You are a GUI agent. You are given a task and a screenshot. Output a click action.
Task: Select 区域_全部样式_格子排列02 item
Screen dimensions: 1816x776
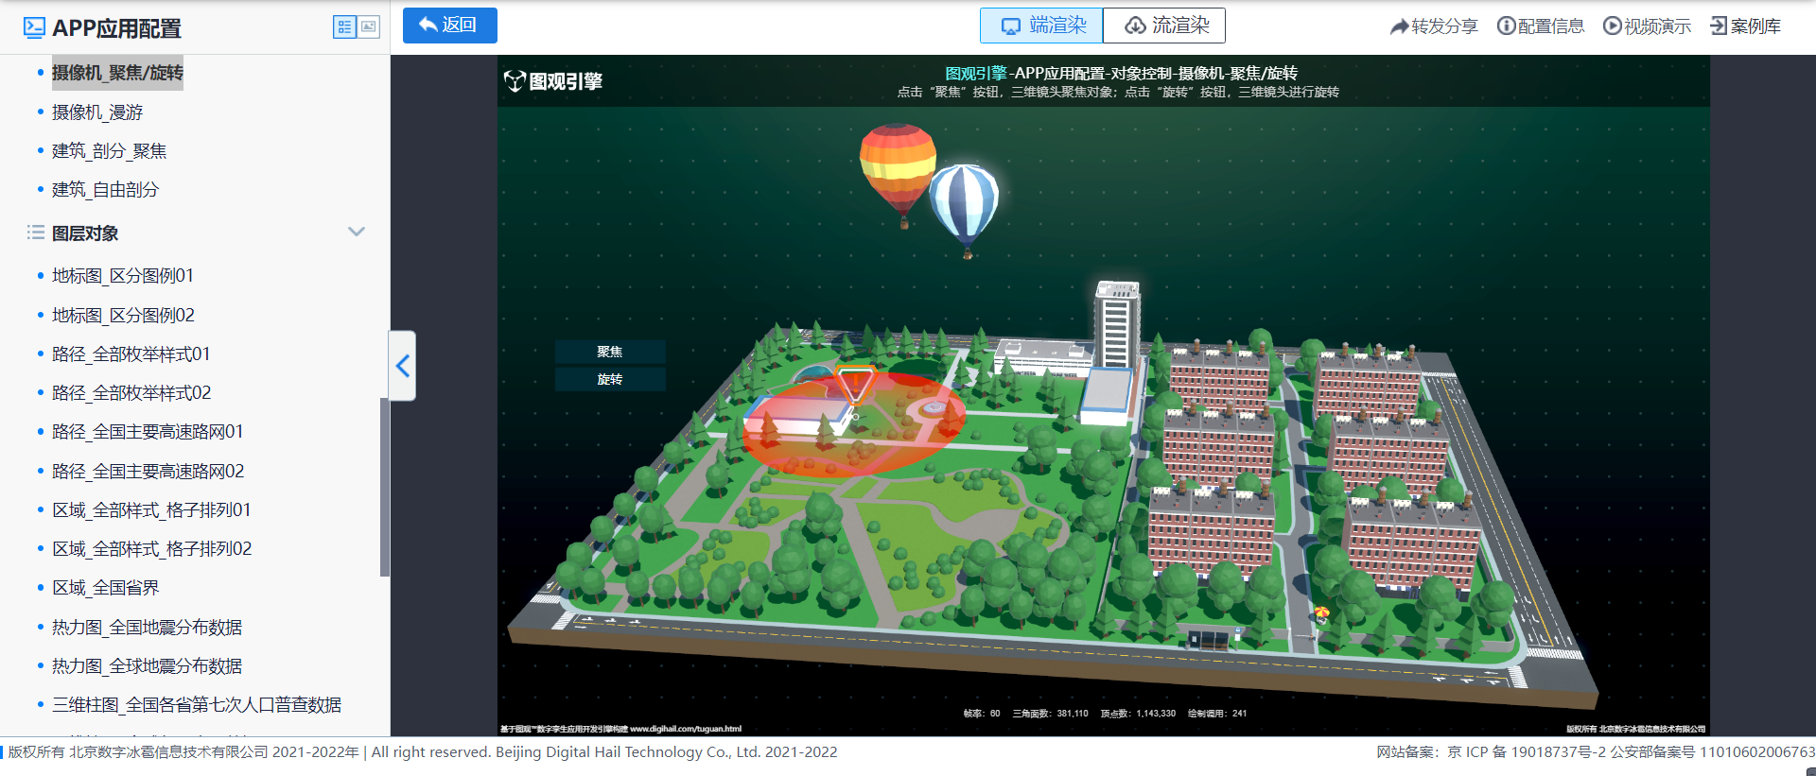pyautogui.click(x=151, y=549)
